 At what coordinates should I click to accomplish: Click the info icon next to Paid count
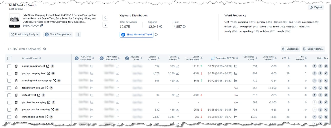pyautogui.click(x=184, y=26)
